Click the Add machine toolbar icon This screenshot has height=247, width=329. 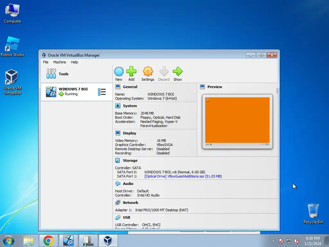click(x=131, y=71)
